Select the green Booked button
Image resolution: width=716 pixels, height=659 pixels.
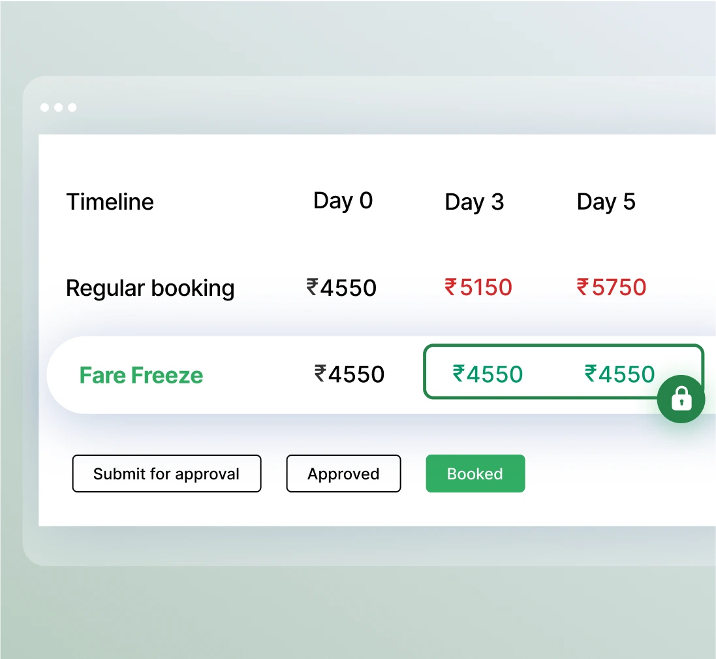click(x=475, y=474)
